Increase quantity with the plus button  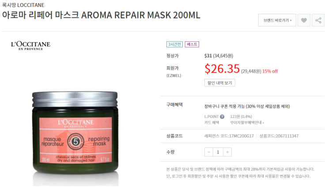[x=227, y=152]
